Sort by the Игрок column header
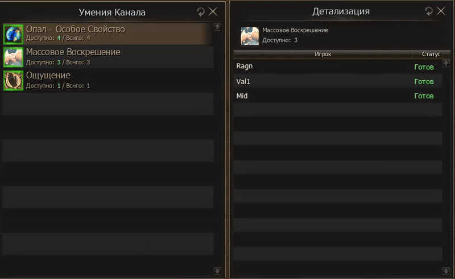The height and width of the screenshot is (279, 455). click(322, 54)
